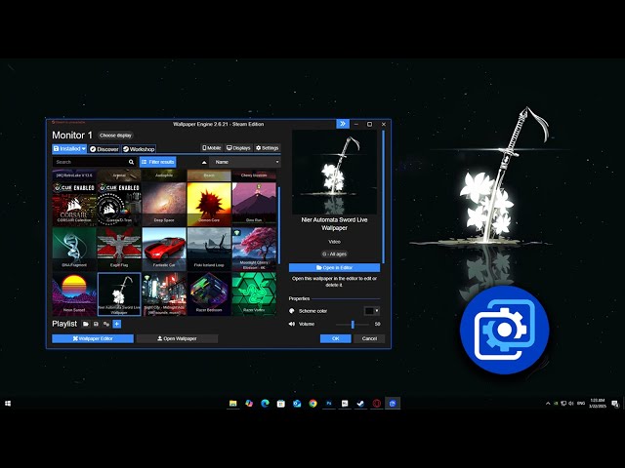
Task: Switch to the Discover tab
Action: pyautogui.click(x=104, y=149)
